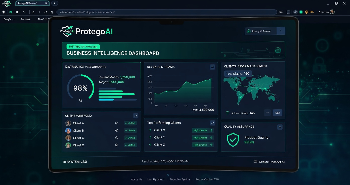Reload the page with the refresh icon
Viewport: 350px width, 185px height.
[x=46, y=12]
